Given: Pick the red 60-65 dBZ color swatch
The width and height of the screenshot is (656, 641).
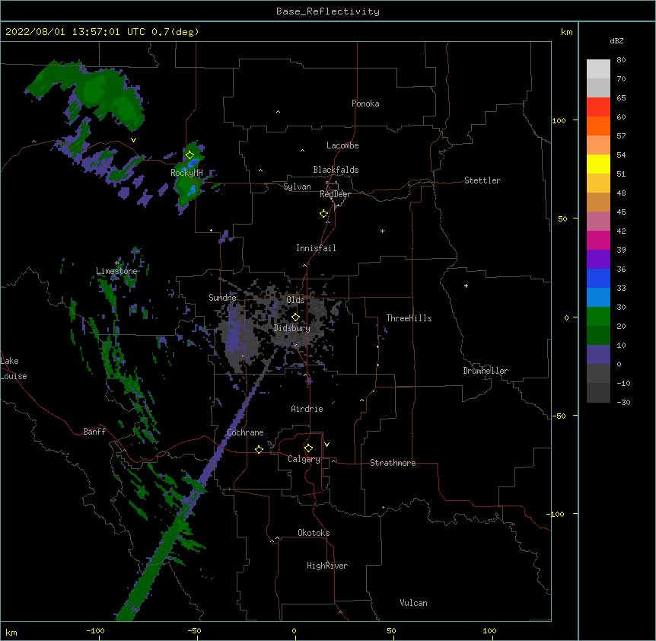Looking at the screenshot, I should (598, 107).
